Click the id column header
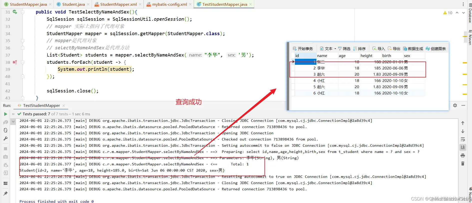The image size is (472, 203). point(306,56)
